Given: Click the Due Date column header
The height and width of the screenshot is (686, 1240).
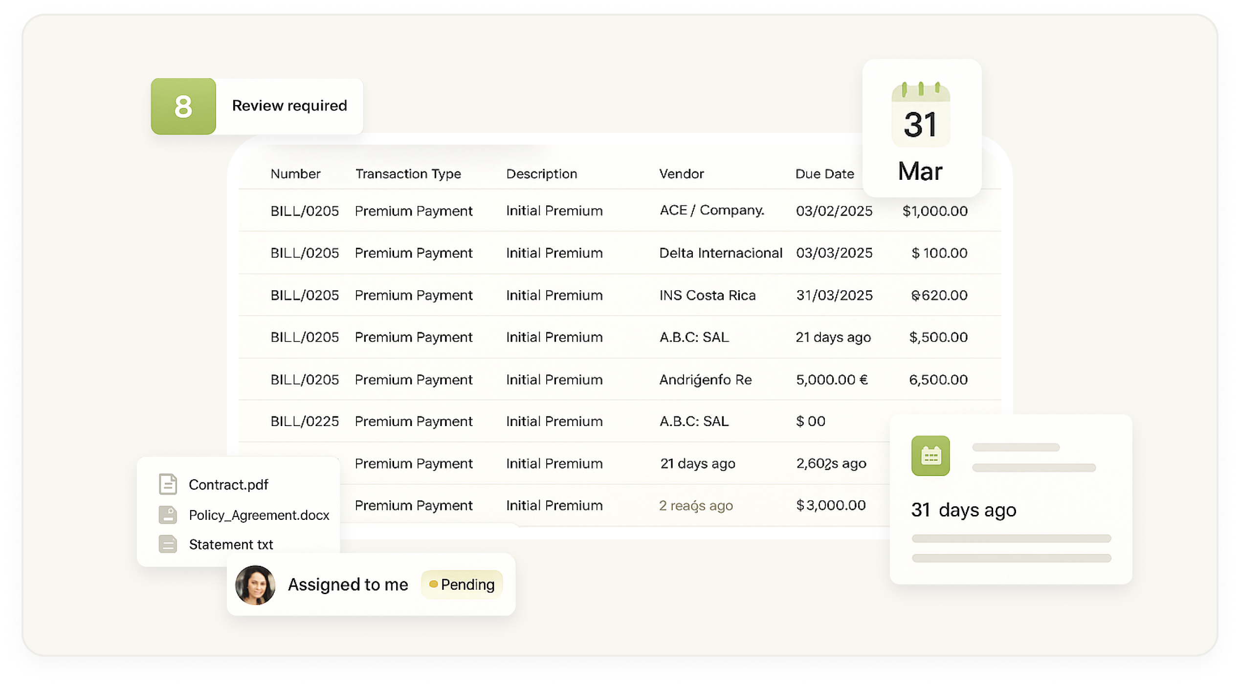Looking at the screenshot, I should coord(824,174).
